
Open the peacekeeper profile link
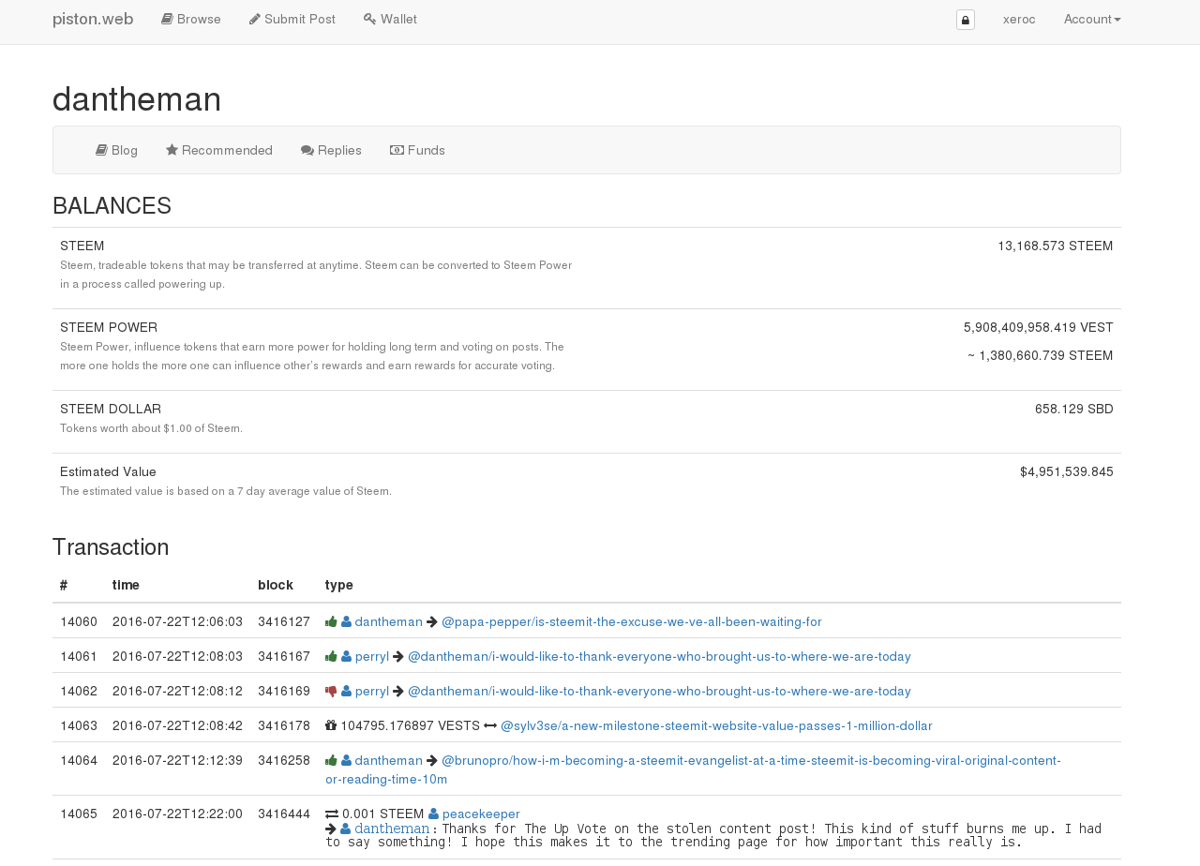(x=481, y=814)
